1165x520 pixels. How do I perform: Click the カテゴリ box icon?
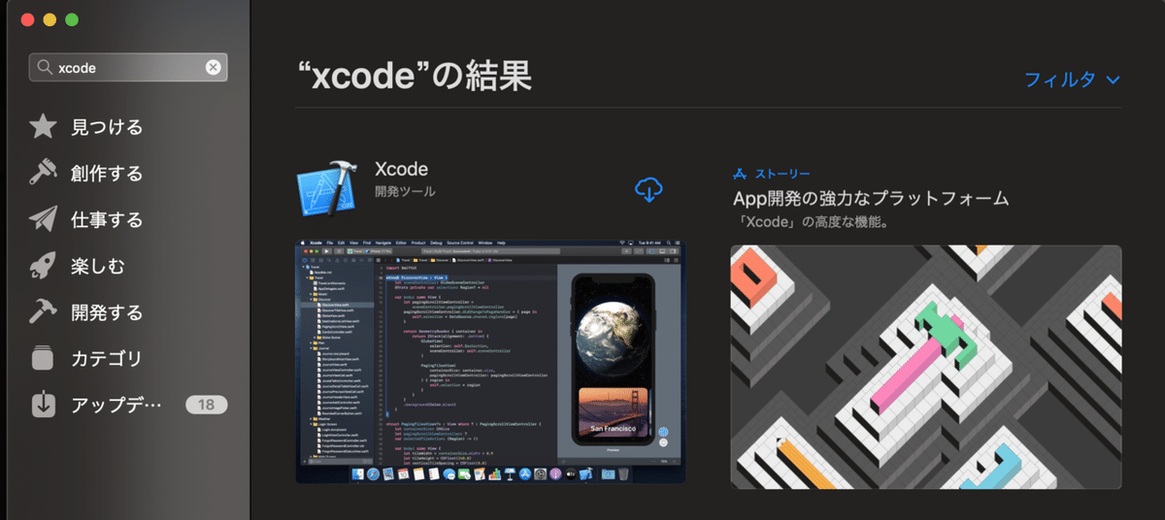(43, 359)
